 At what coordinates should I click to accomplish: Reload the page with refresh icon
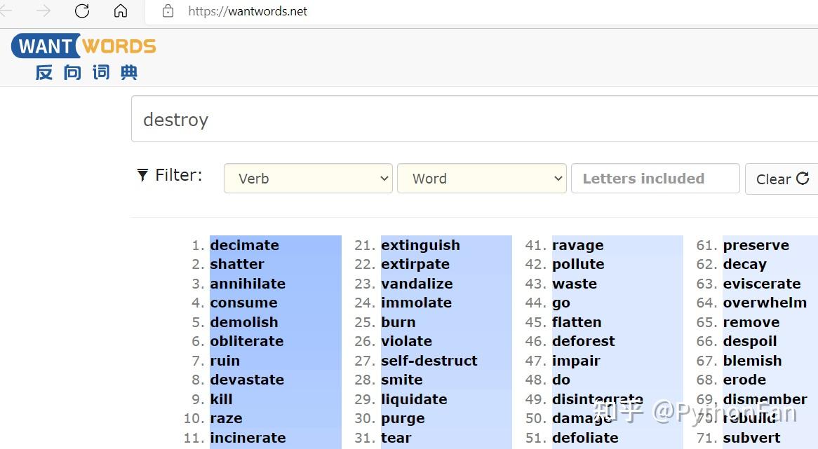click(82, 11)
